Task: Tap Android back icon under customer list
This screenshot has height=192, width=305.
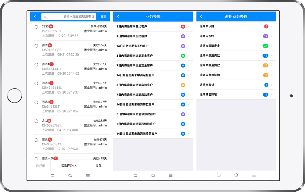Action: [x=52, y=176]
